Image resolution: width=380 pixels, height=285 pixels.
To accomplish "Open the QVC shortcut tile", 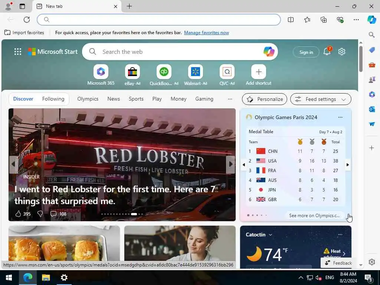I will point(227,75).
